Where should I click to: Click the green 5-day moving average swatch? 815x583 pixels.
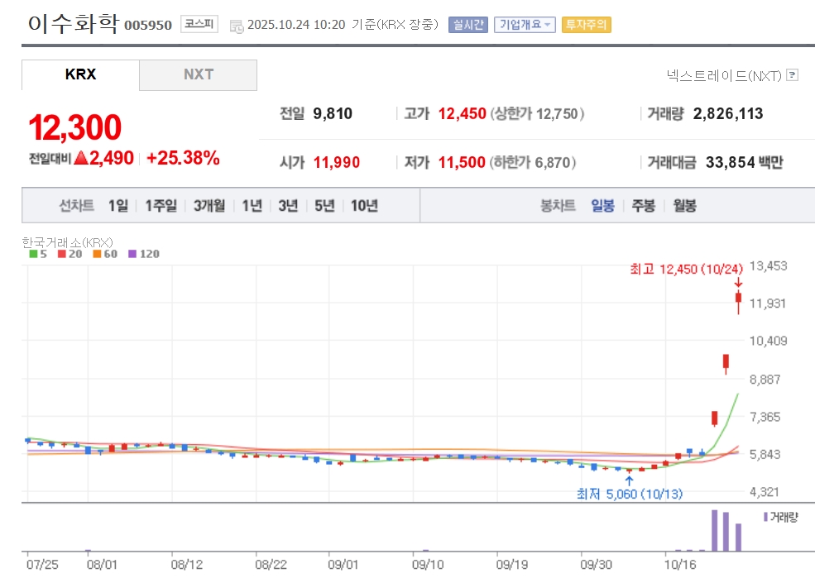click(x=33, y=254)
